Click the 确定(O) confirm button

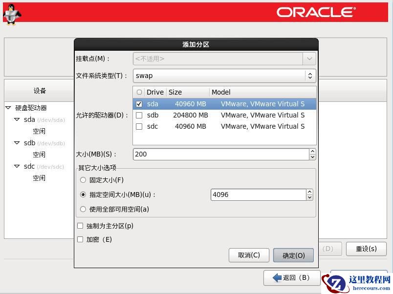point(293,255)
